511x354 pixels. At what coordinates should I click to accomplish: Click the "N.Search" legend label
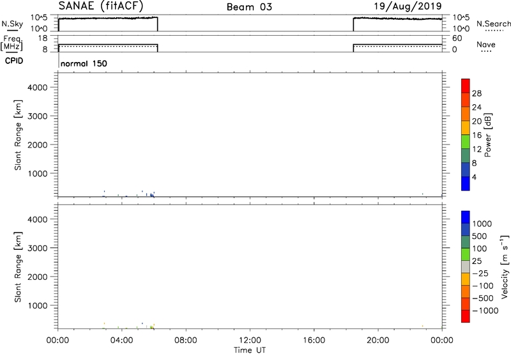[x=494, y=24]
